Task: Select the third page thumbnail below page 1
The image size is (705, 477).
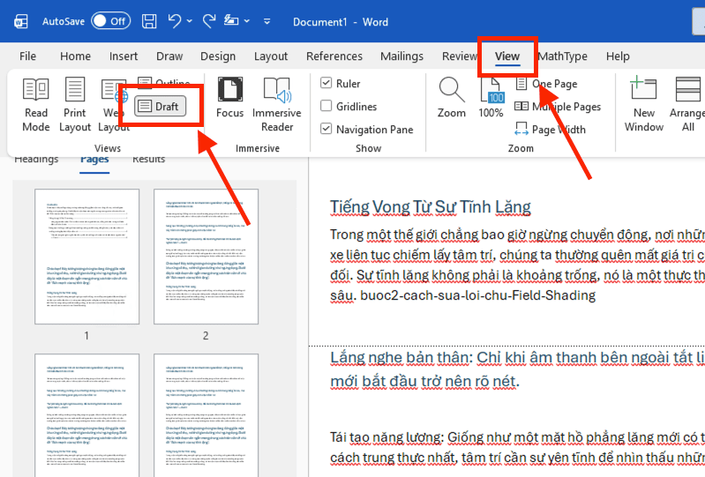Action: coord(86,415)
